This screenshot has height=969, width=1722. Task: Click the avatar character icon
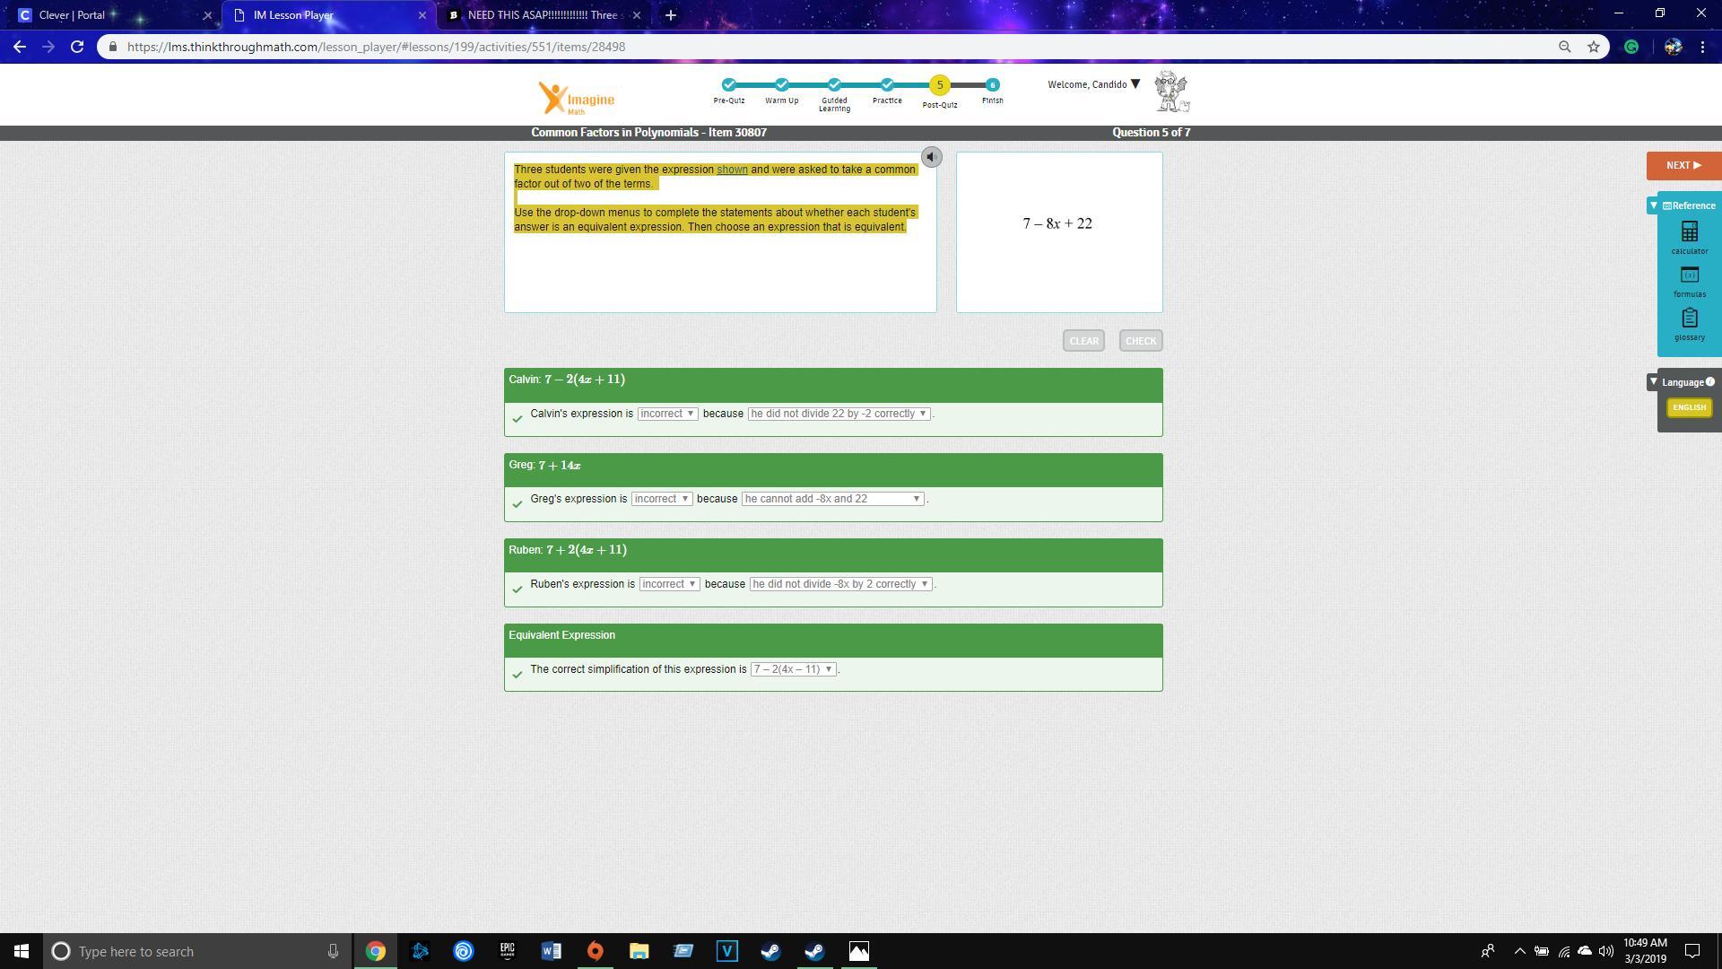(1171, 92)
